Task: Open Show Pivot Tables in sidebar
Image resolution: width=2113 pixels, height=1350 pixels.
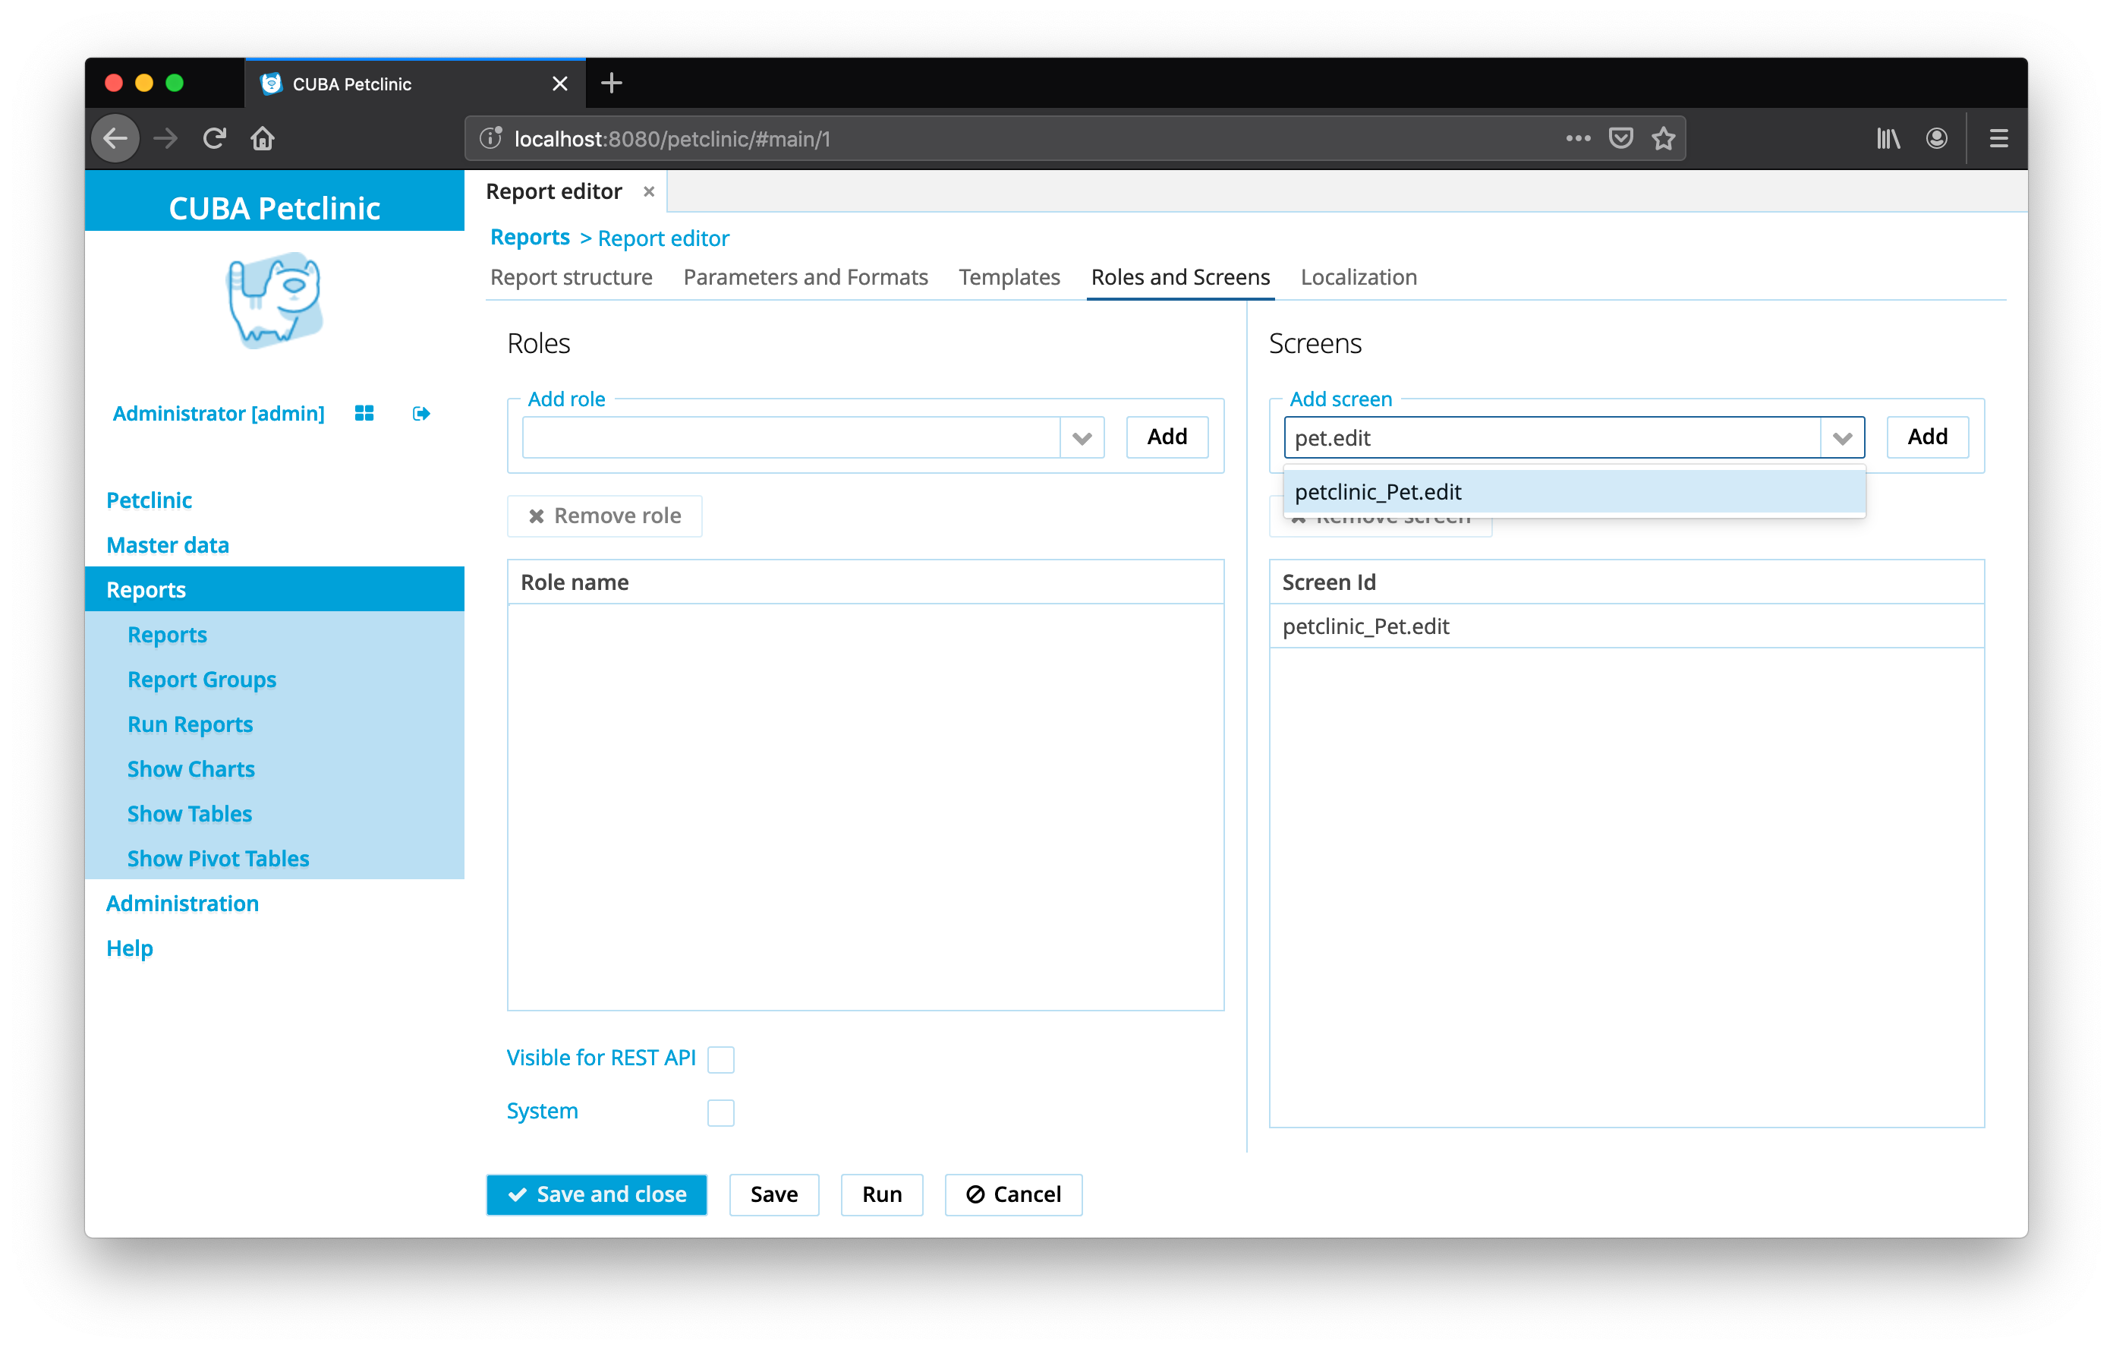Action: coord(219,859)
